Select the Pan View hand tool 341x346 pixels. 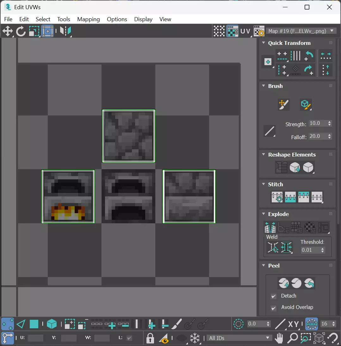pyautogui.click(x=279, y=338)
